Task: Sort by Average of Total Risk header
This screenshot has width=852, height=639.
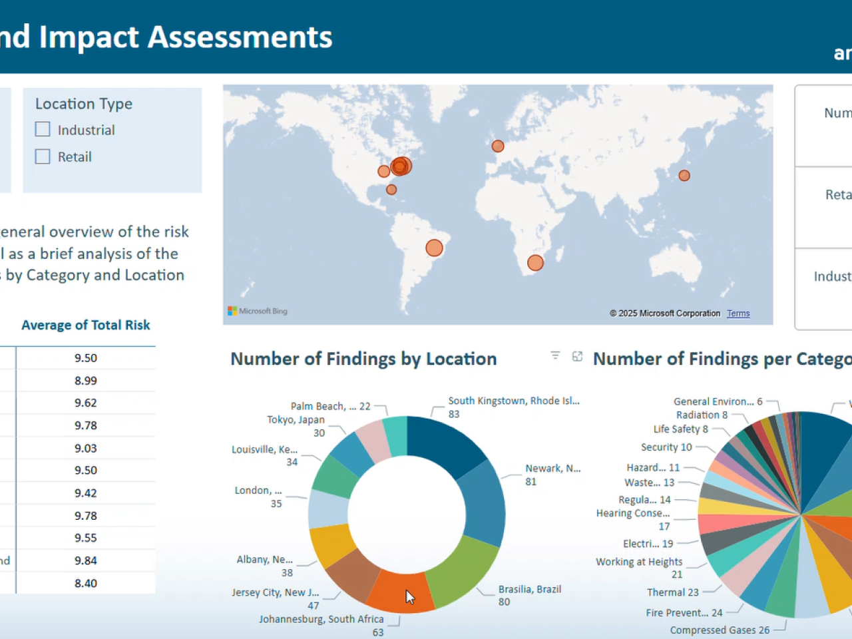Action: pos(86,325)
